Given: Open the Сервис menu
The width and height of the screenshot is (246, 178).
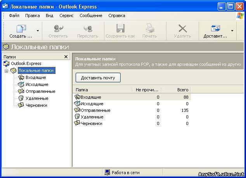Looking at the screenshot, I should (66, 15).
